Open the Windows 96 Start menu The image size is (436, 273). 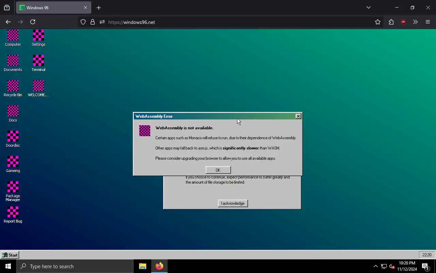pyautogui.click(x=10, y=255)
